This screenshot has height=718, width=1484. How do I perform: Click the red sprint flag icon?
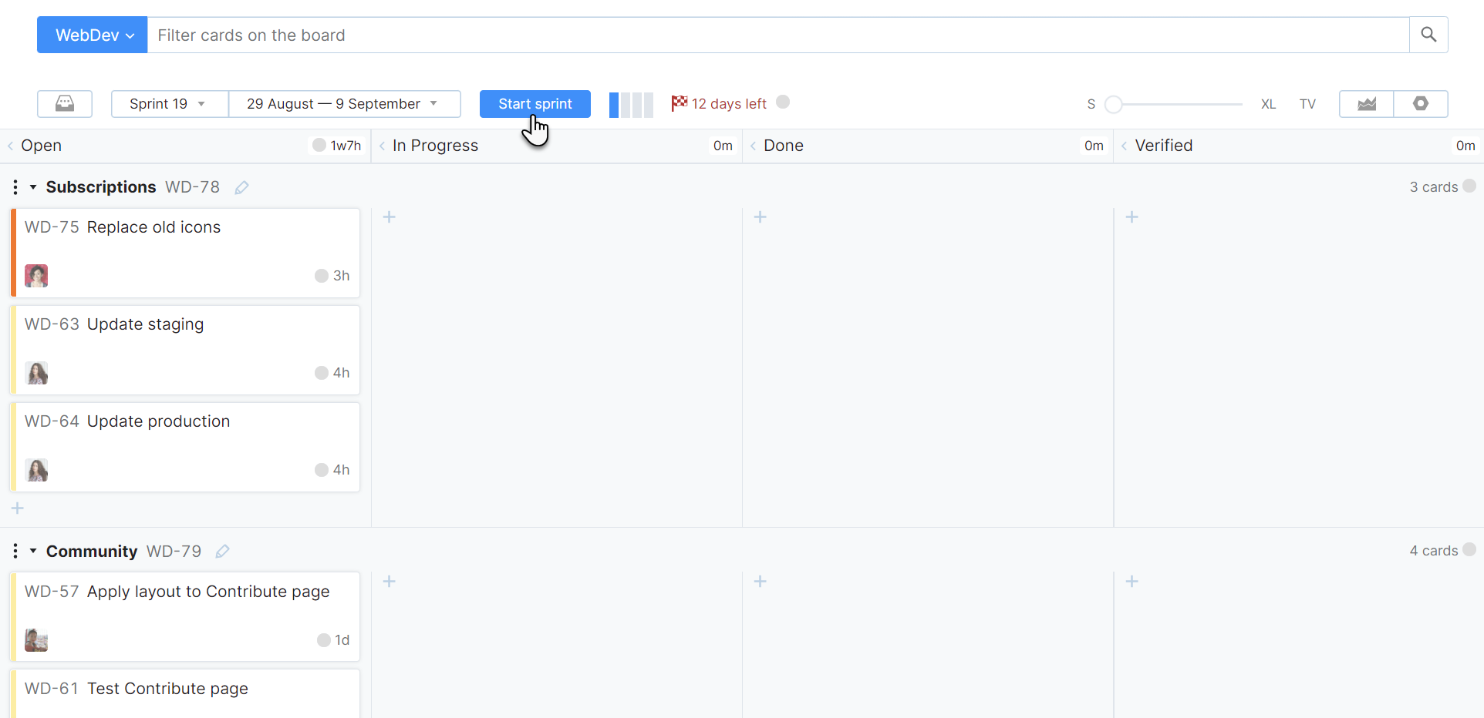click(x=679, y=103)
